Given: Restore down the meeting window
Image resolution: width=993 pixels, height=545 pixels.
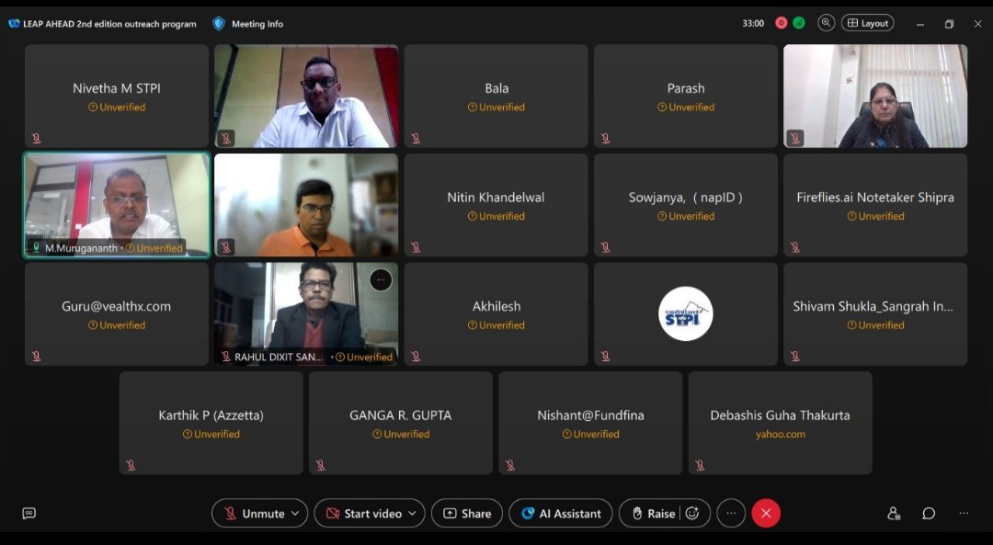Looking at the screenshot, I should (949, 24).
